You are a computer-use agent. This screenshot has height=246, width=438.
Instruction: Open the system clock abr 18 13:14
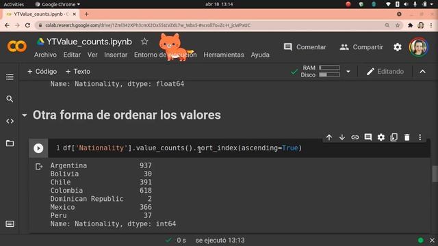[x=219, y=4]
